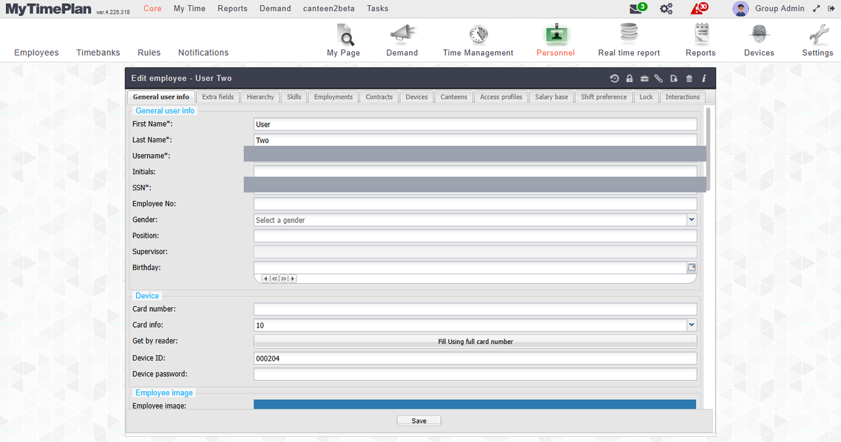Click the single left arrow below Birthday
The width and height of the screenshot is (841, 442).
click(266, 278)
